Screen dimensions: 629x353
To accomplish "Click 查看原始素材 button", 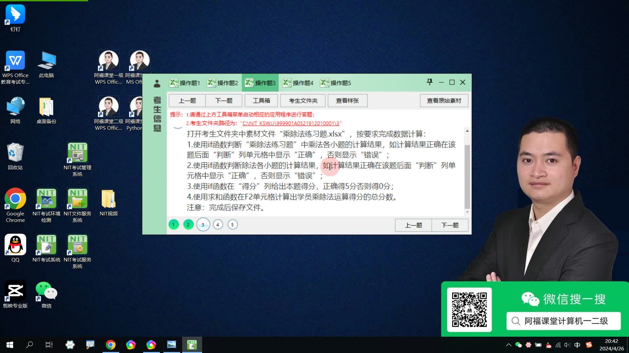I will point(444,101).
